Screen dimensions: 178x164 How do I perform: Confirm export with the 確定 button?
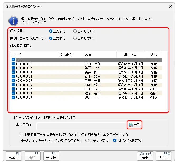click(x=145, y=156)
